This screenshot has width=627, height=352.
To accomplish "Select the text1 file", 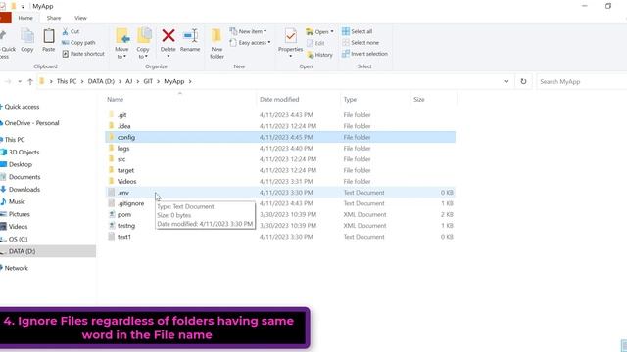I will (280, 237).
